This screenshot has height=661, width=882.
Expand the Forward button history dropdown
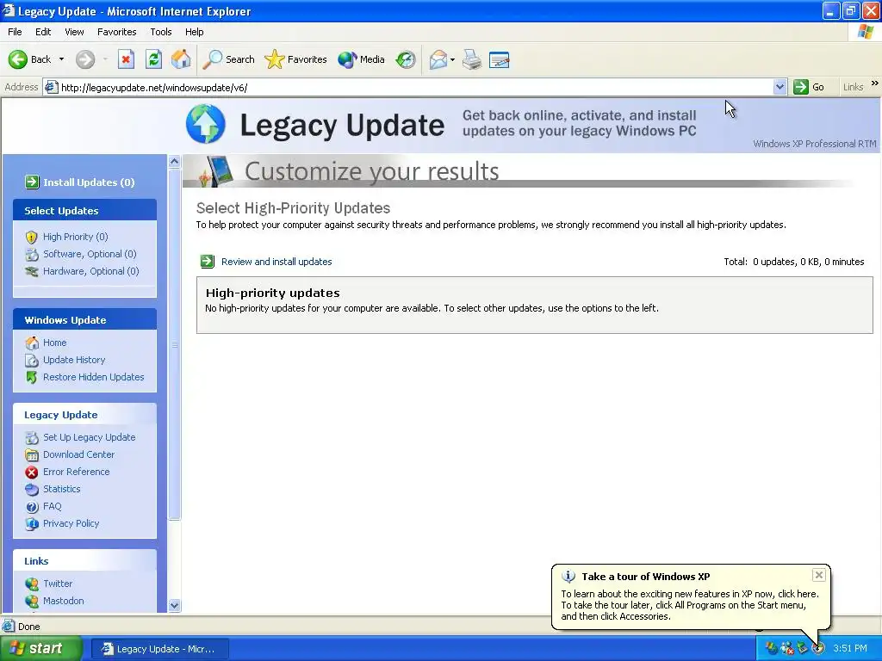pyautogui.click(x=104, y=59)
